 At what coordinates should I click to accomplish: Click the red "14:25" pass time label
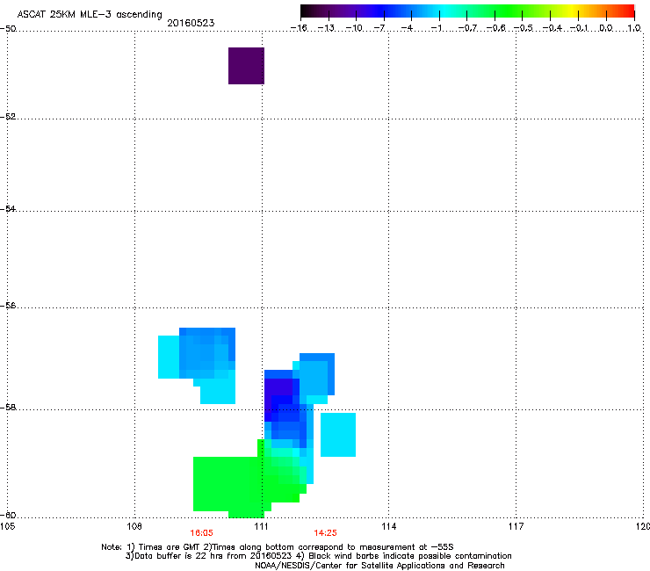pos(325,533)
